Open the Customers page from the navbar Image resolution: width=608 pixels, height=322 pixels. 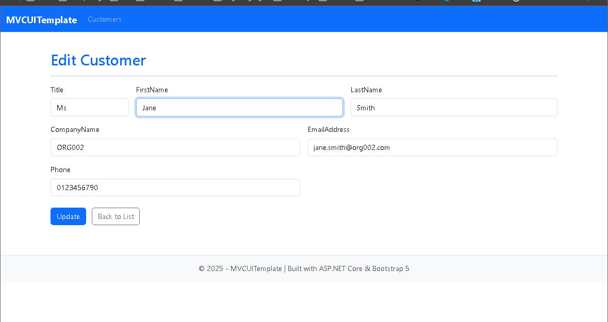click(x=105, y=19)
